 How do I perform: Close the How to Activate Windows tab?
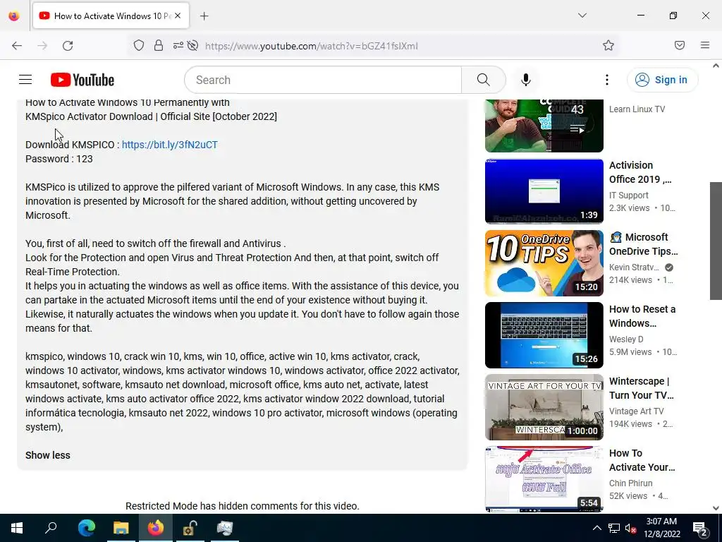(x=178, y=16)
